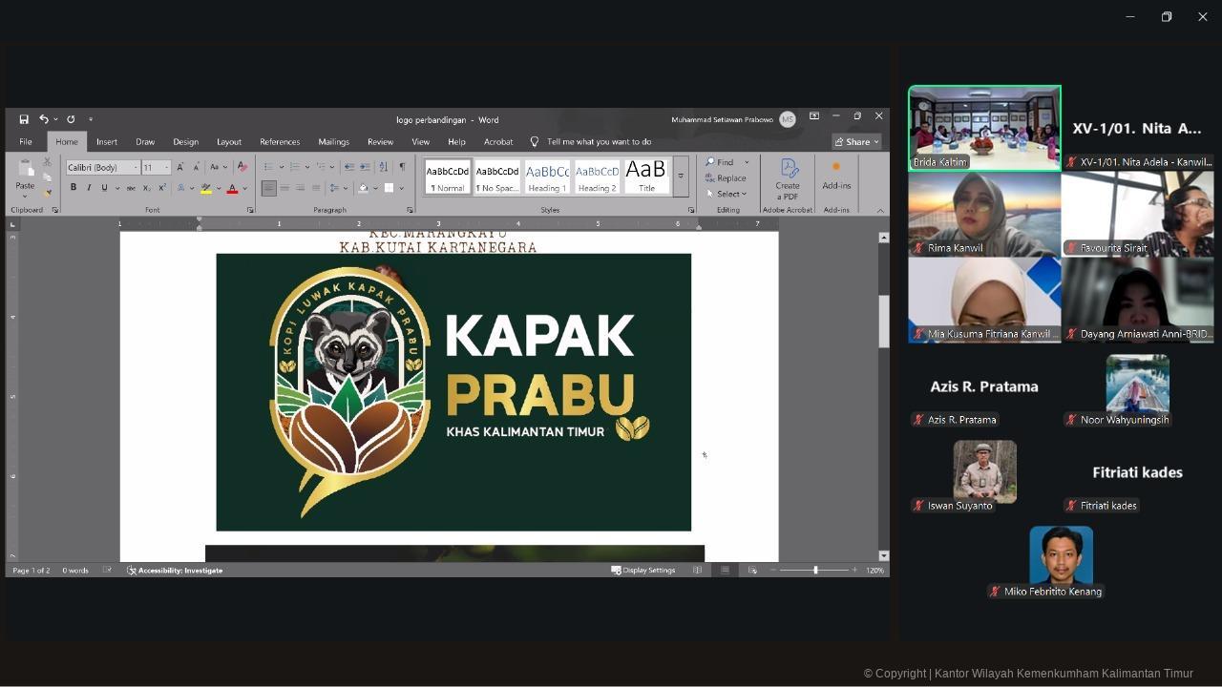Decrease the paragraph indent

pyautogui.click(x=348, y=167)
